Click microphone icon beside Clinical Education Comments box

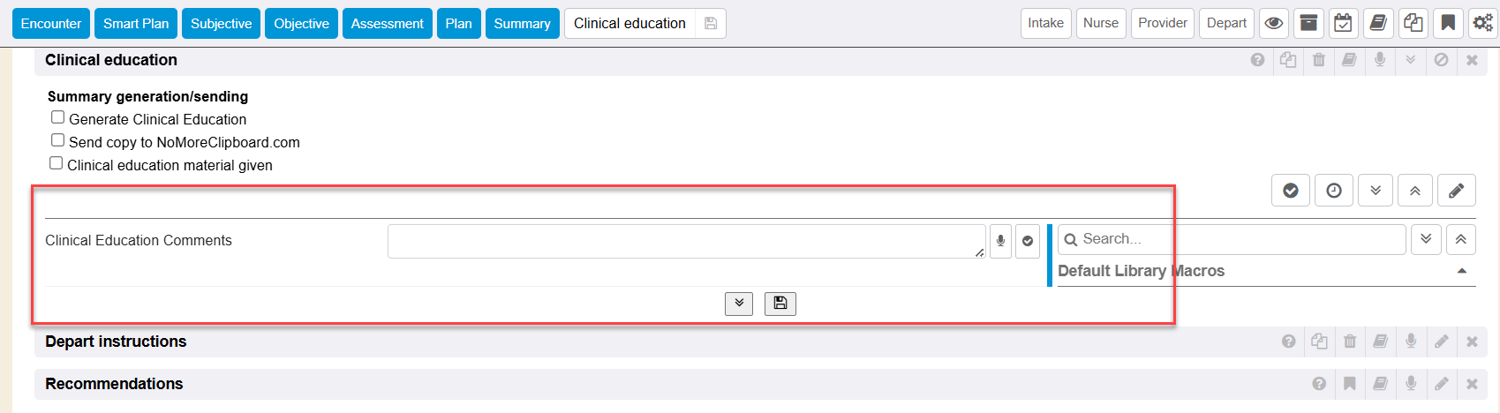1000,241
